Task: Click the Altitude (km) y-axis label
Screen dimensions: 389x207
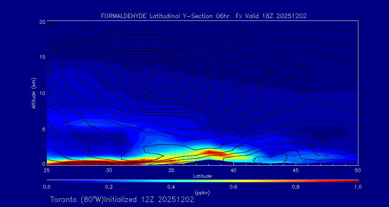Action: [33, 93]
